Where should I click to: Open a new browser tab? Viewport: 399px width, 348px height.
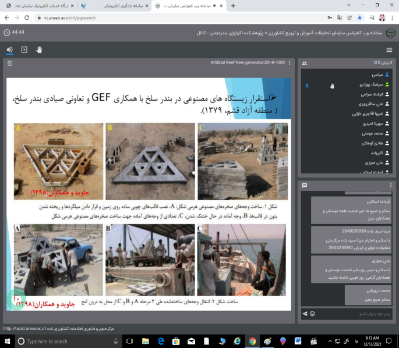coord(233,5)
